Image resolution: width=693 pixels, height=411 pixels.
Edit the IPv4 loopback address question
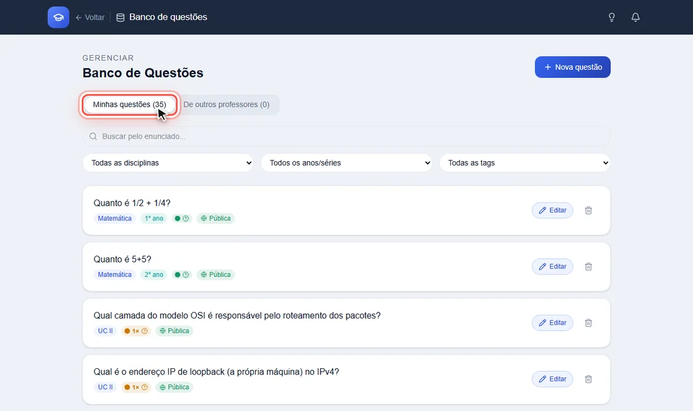pyautogui.click(x=553, y=379)
